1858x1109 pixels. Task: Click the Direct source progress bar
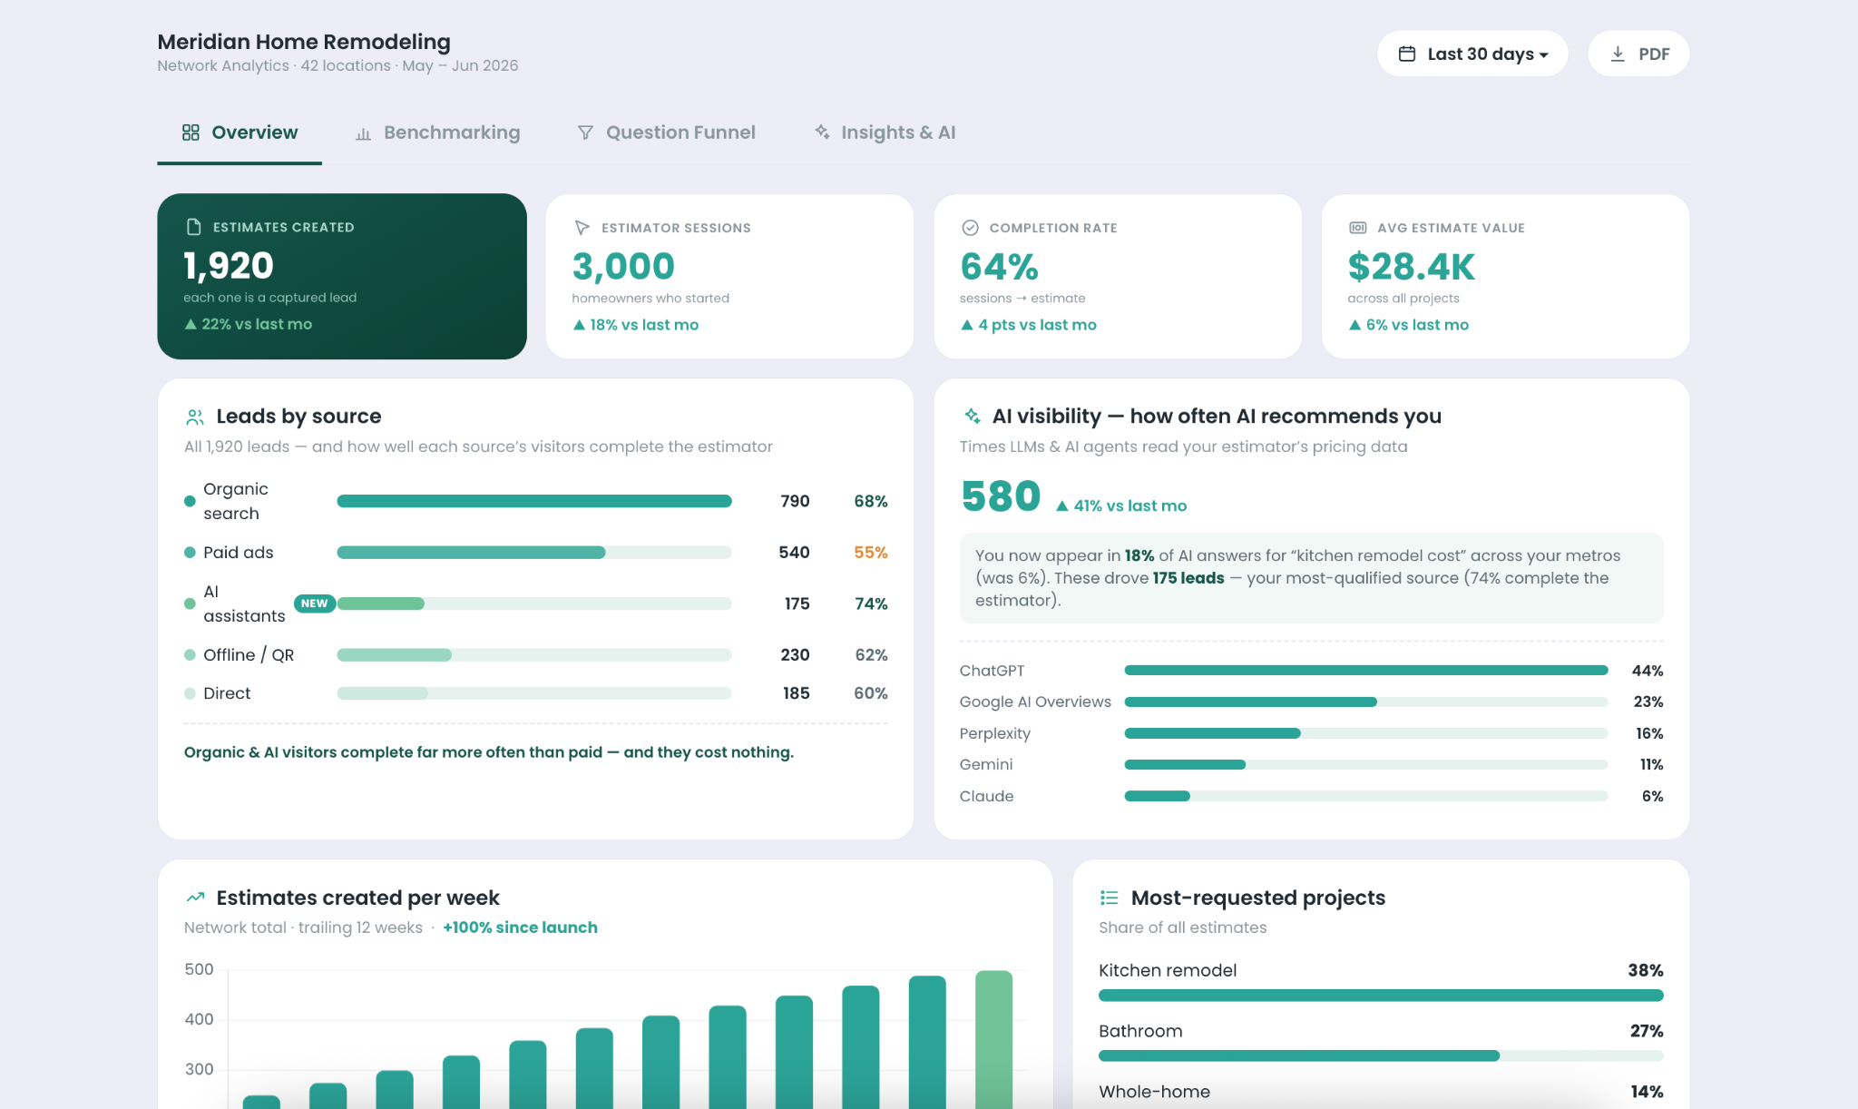(x=534, y=693)
